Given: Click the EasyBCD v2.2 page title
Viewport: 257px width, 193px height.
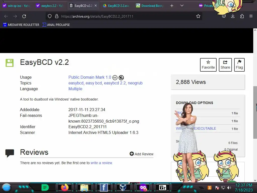Looking at the screenshot, I should pyautogui.click(x=44, y=62).
